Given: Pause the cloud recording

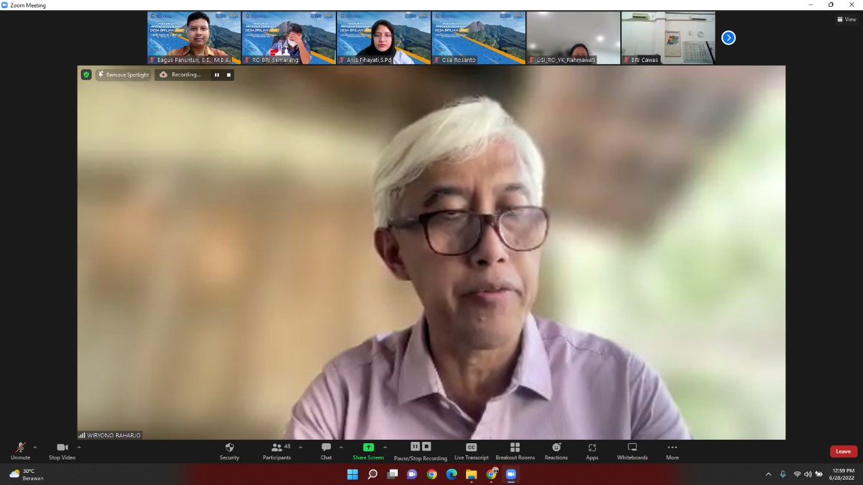Looking at the screenshot, I should click(415, 447).
